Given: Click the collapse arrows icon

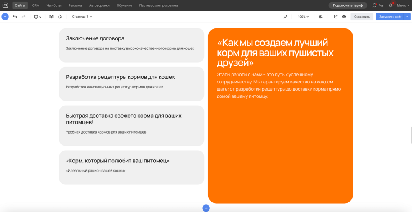Looking at the screenshot, I should tap(286, 17).
